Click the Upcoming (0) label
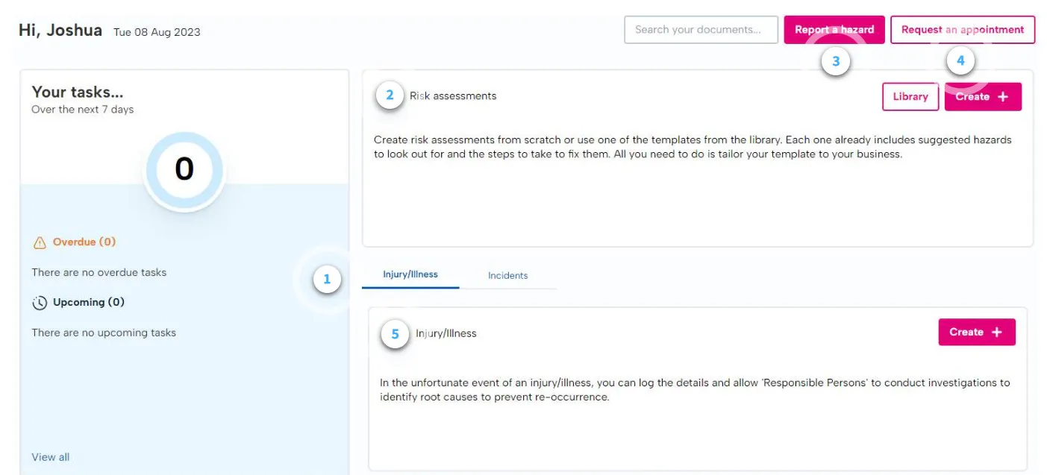Screen dimensions: 1047x475 click(89, 302)
